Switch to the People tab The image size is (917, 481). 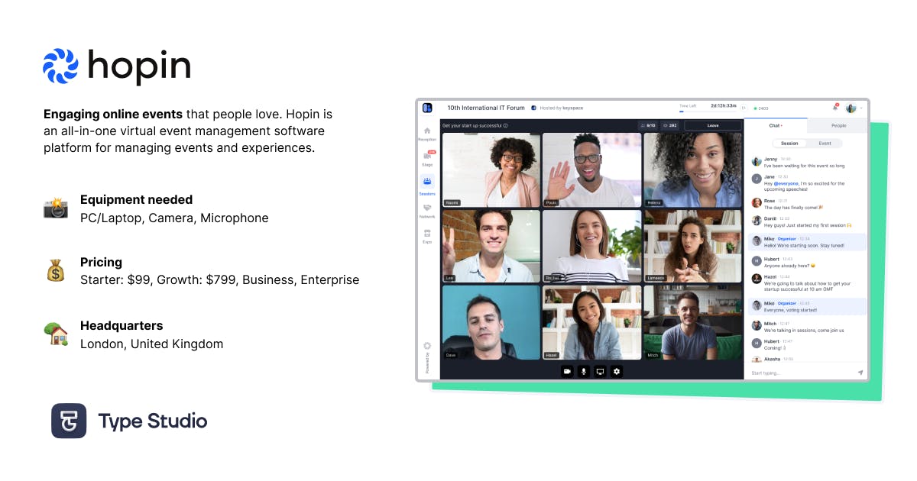(x=838, y=125)
